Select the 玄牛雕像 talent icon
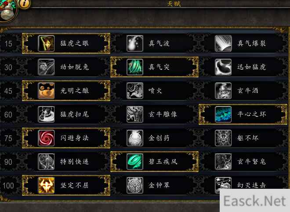Image resolution: width=290 pixels, height=212 pixels. pos(135,114)
